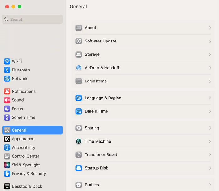This screenshot has width=219, height=191.
Task: Click the yellow minimize window button
Action: point(13,7)
